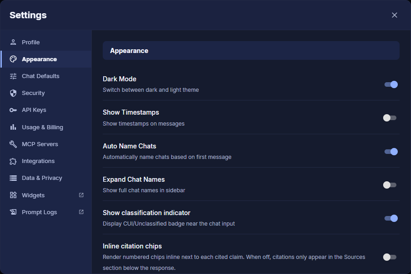Open the Profile settings section
411x274 pixels.
(x=46, y=42)
